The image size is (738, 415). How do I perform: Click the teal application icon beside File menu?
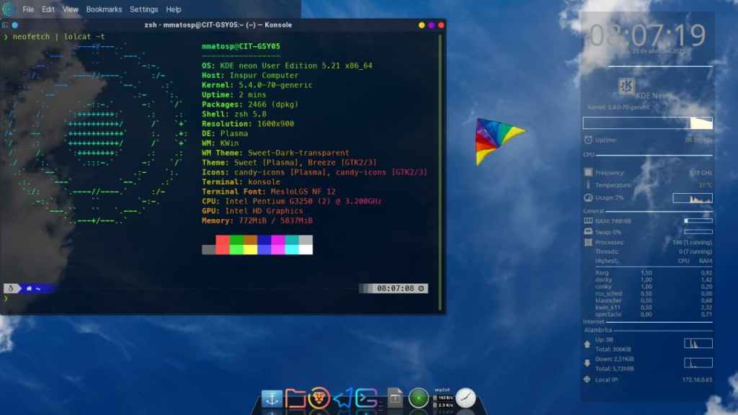(x=9, y=9)
